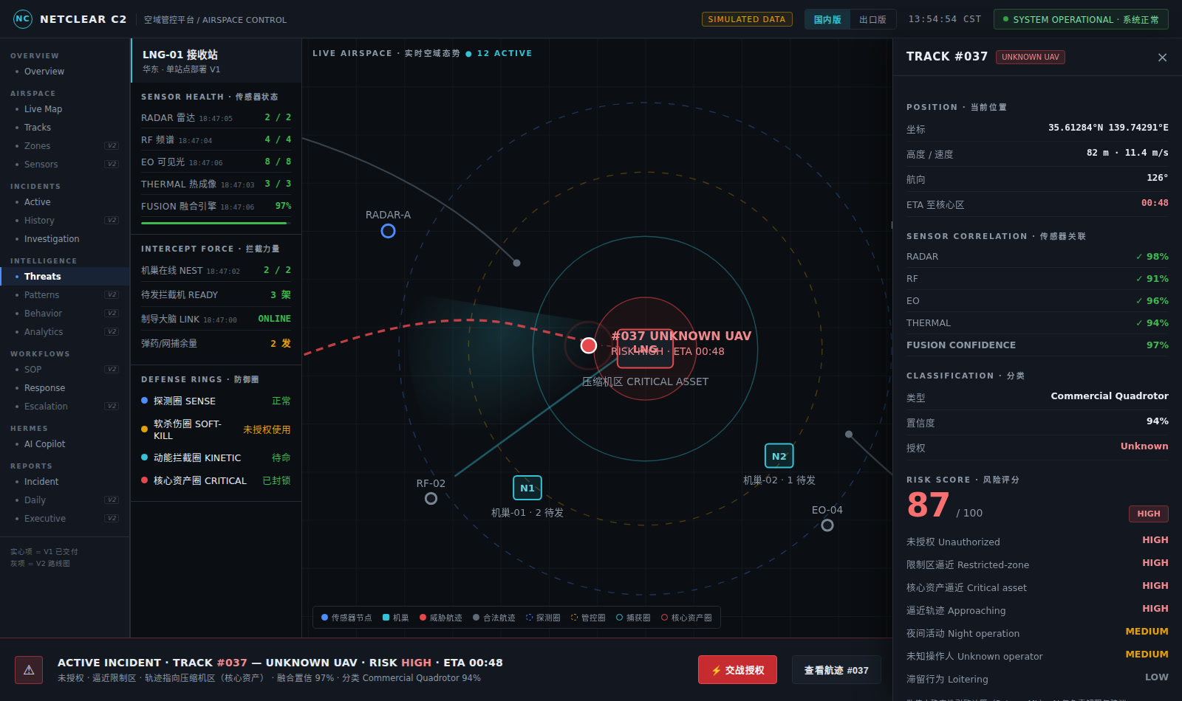1182x701 pixels.
Task: Click 查看航迹 #037 button
Action: pos(836,670)
